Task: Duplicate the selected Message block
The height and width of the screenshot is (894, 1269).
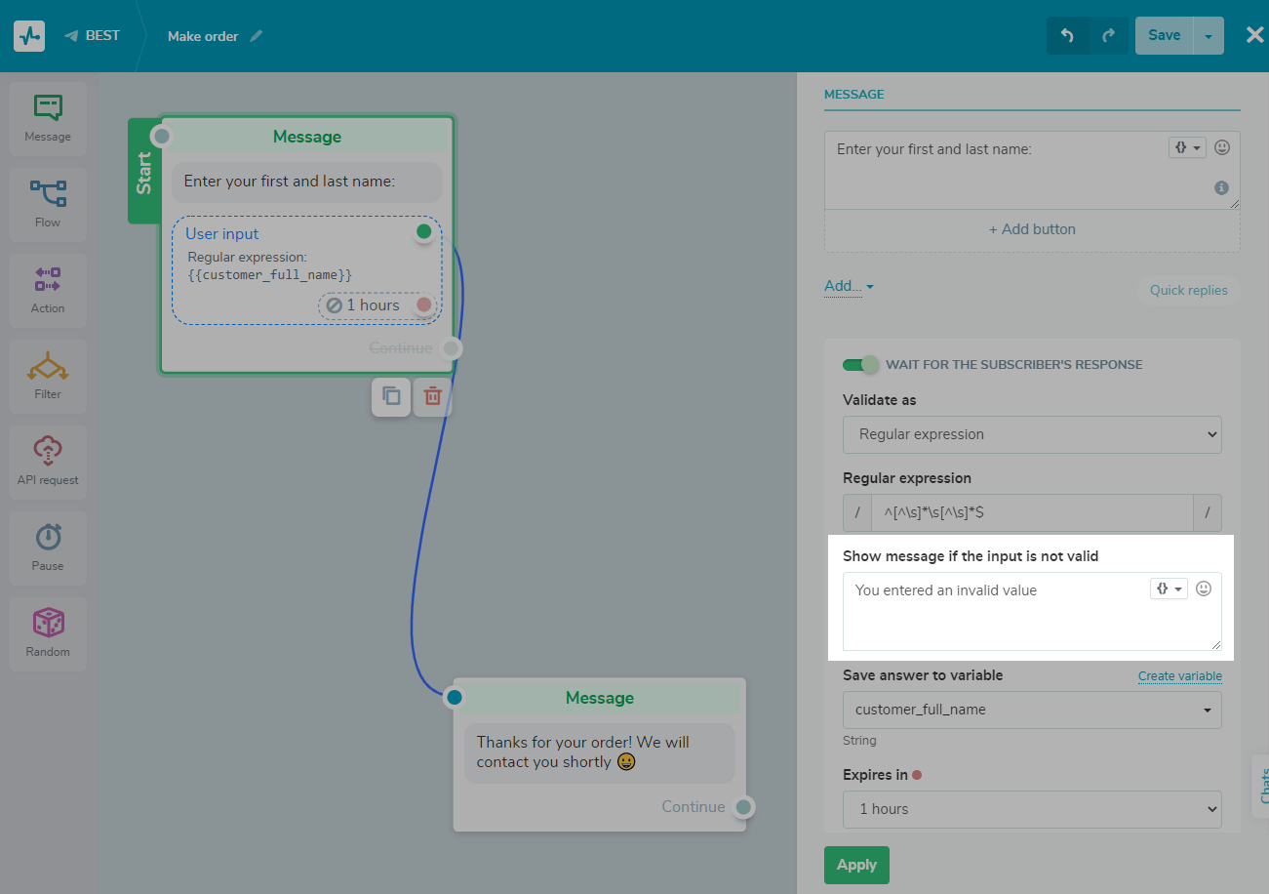Action: 391,396
